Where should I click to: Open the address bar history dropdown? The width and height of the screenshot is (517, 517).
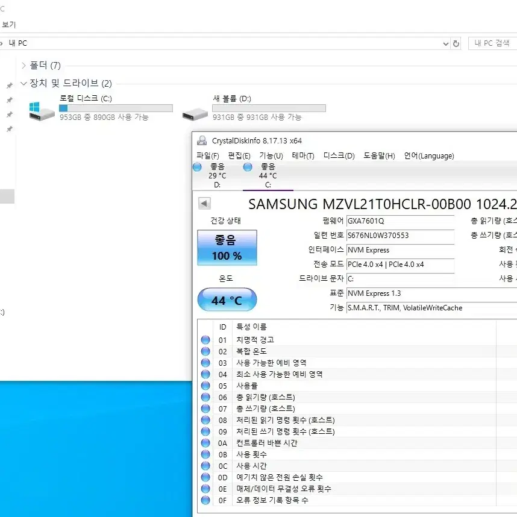coord(446,43)
